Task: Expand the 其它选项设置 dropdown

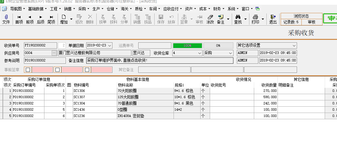Action: 294,46
